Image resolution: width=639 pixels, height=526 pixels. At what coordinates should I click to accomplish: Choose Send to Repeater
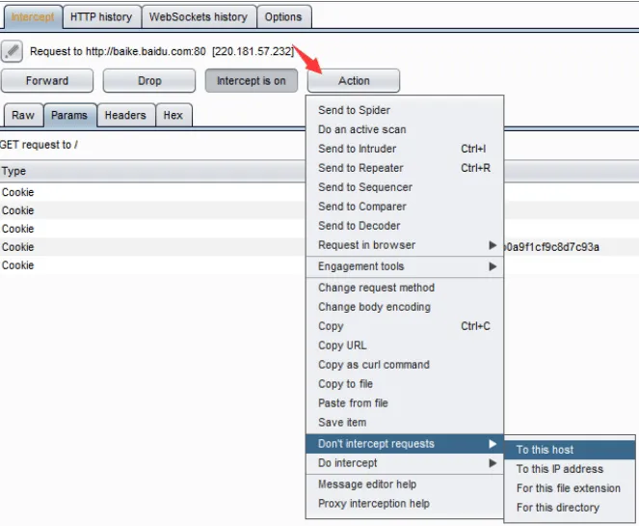click(x=405, y=168)
